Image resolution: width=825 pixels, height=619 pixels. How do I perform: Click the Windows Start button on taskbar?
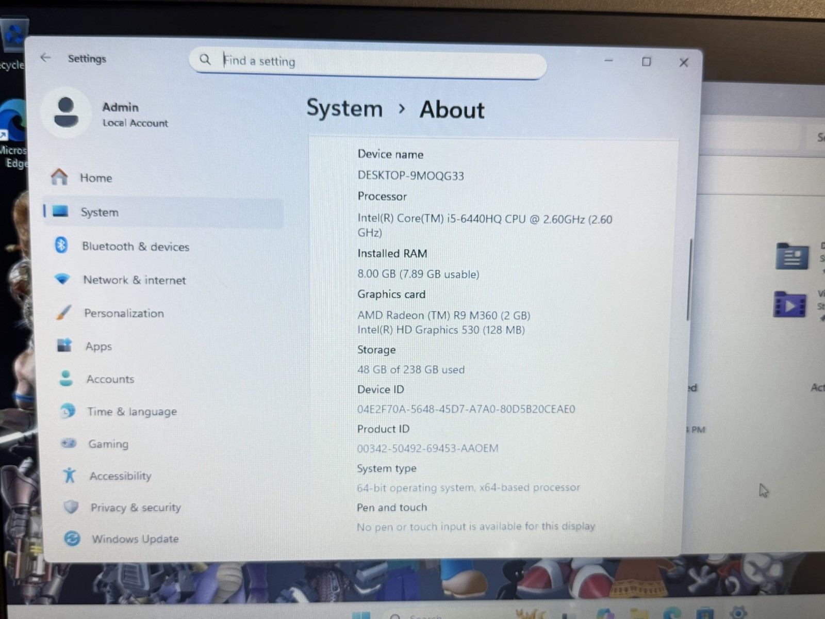[361, 615]
